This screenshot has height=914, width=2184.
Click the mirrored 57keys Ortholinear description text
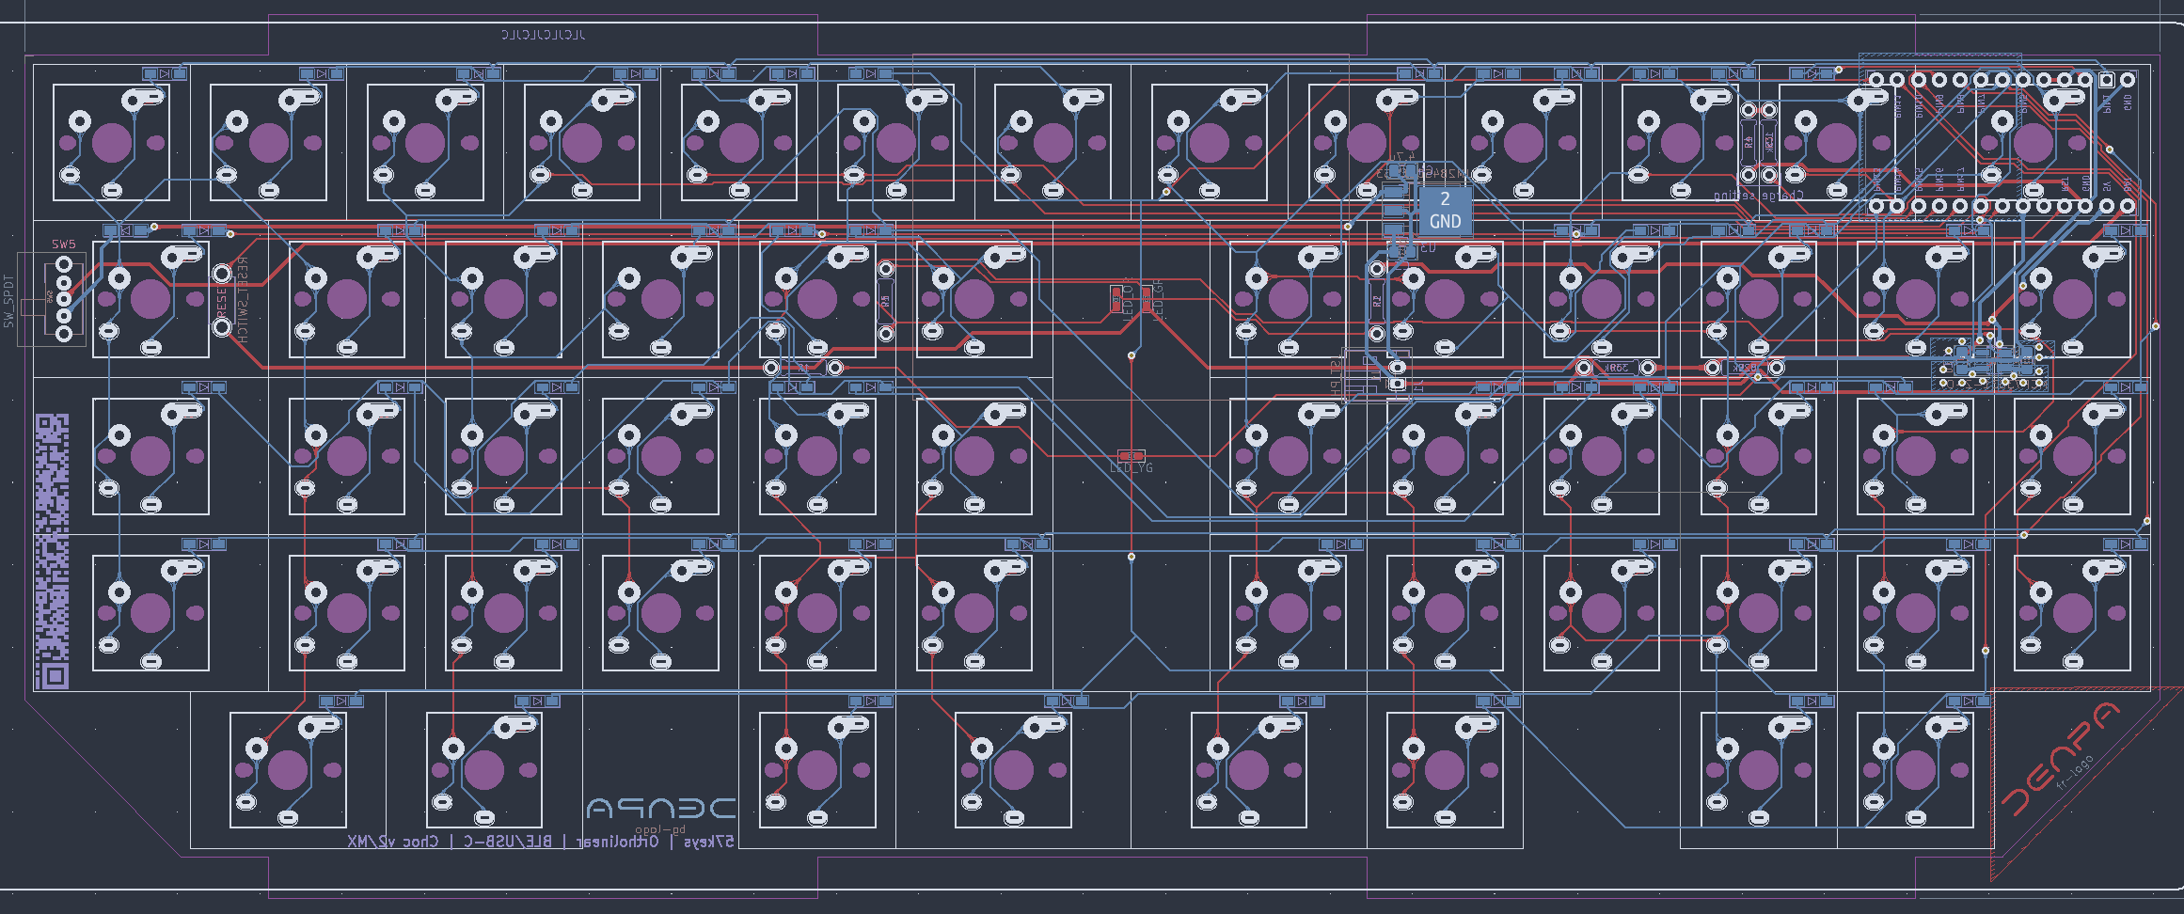point(541,842)
